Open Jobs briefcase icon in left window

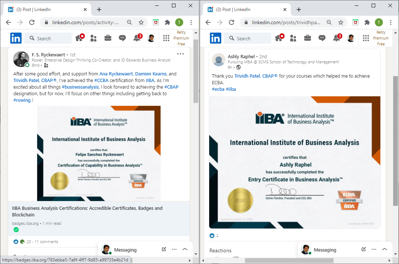coord(108,38)
